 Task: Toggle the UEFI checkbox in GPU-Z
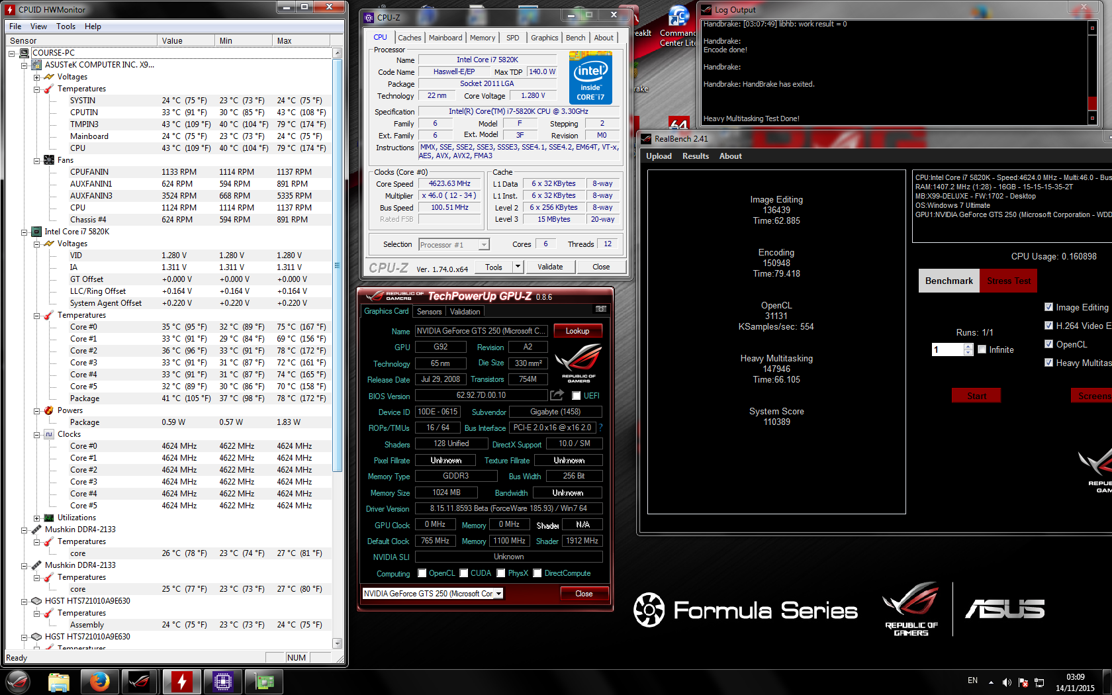coord(576,396)
